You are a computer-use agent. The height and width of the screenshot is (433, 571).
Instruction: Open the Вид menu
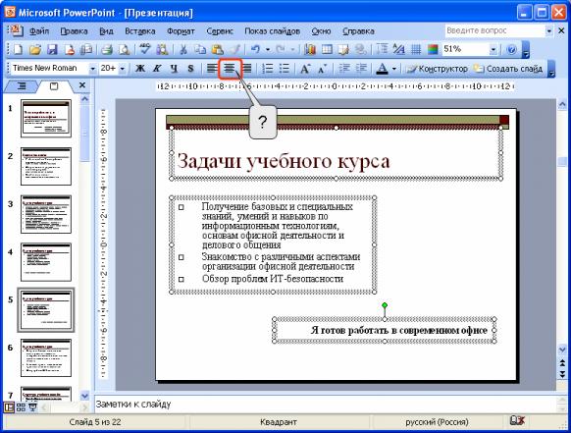pos(106,31)
